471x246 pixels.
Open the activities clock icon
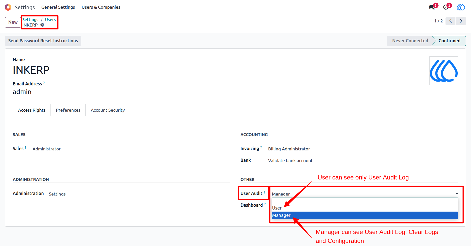point(446,7)
